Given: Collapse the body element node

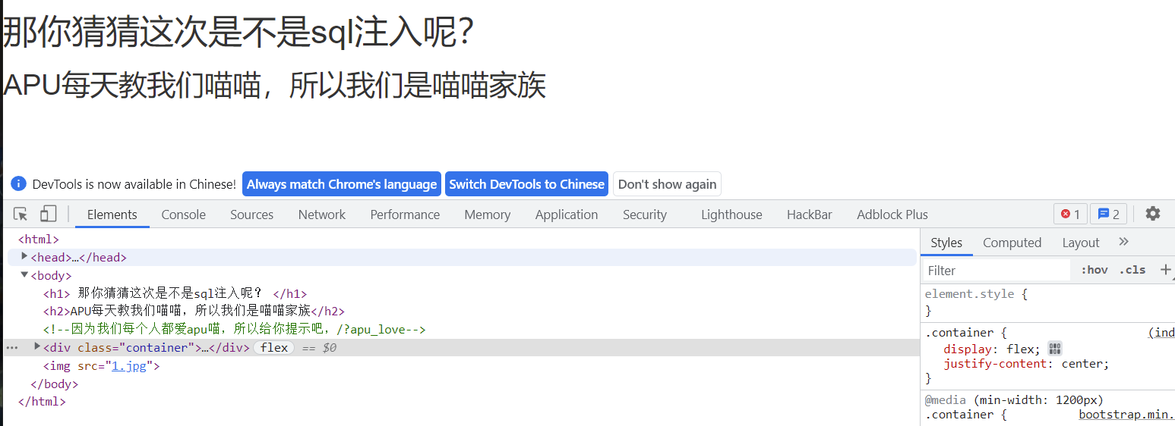Looking at the screenshot, I should click(x=24, y=275).
